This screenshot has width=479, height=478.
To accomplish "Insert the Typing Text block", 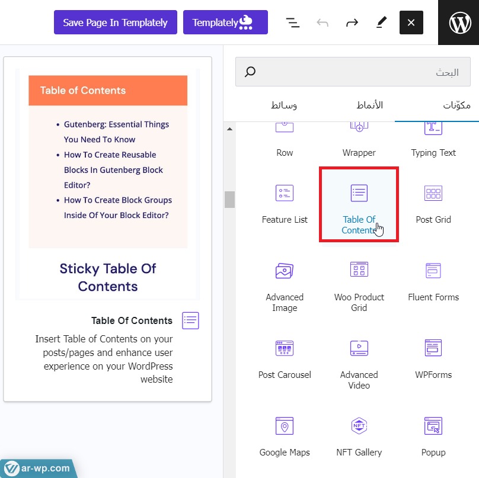I will pos(433,140).
